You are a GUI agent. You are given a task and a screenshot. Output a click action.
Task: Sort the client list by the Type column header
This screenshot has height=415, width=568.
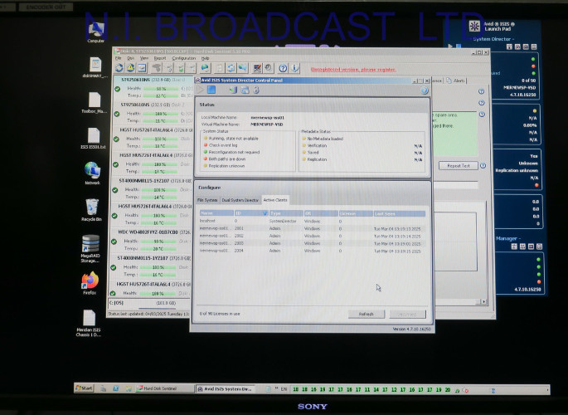point(286,213)
